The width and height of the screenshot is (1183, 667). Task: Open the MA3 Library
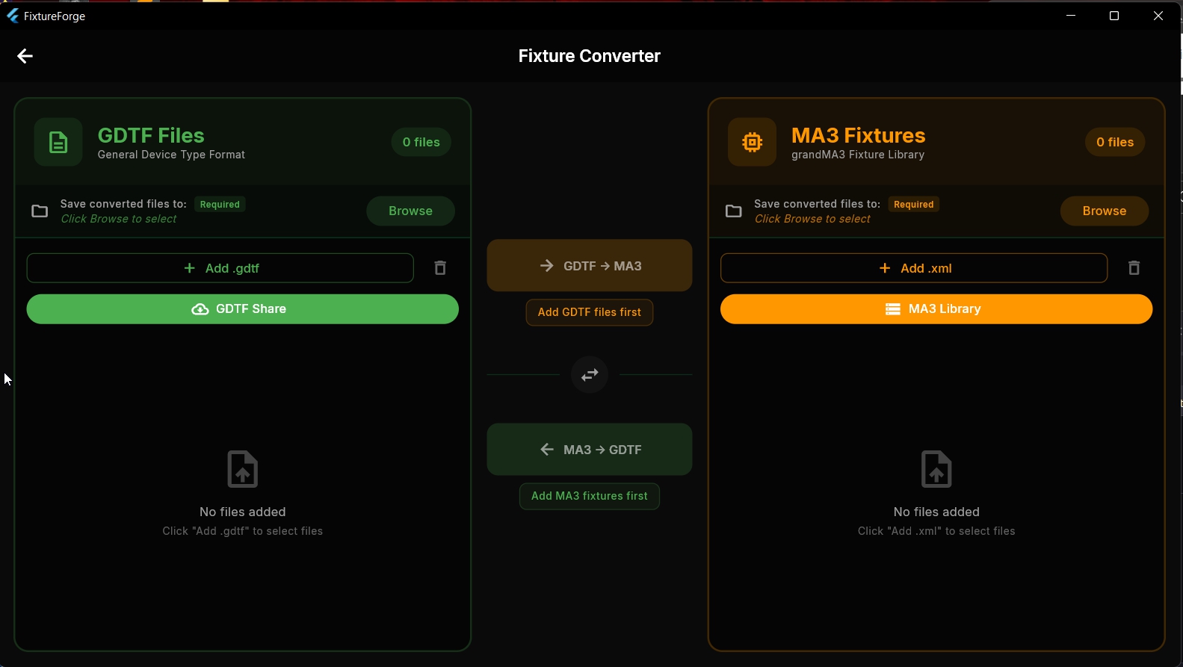(936, 308)
